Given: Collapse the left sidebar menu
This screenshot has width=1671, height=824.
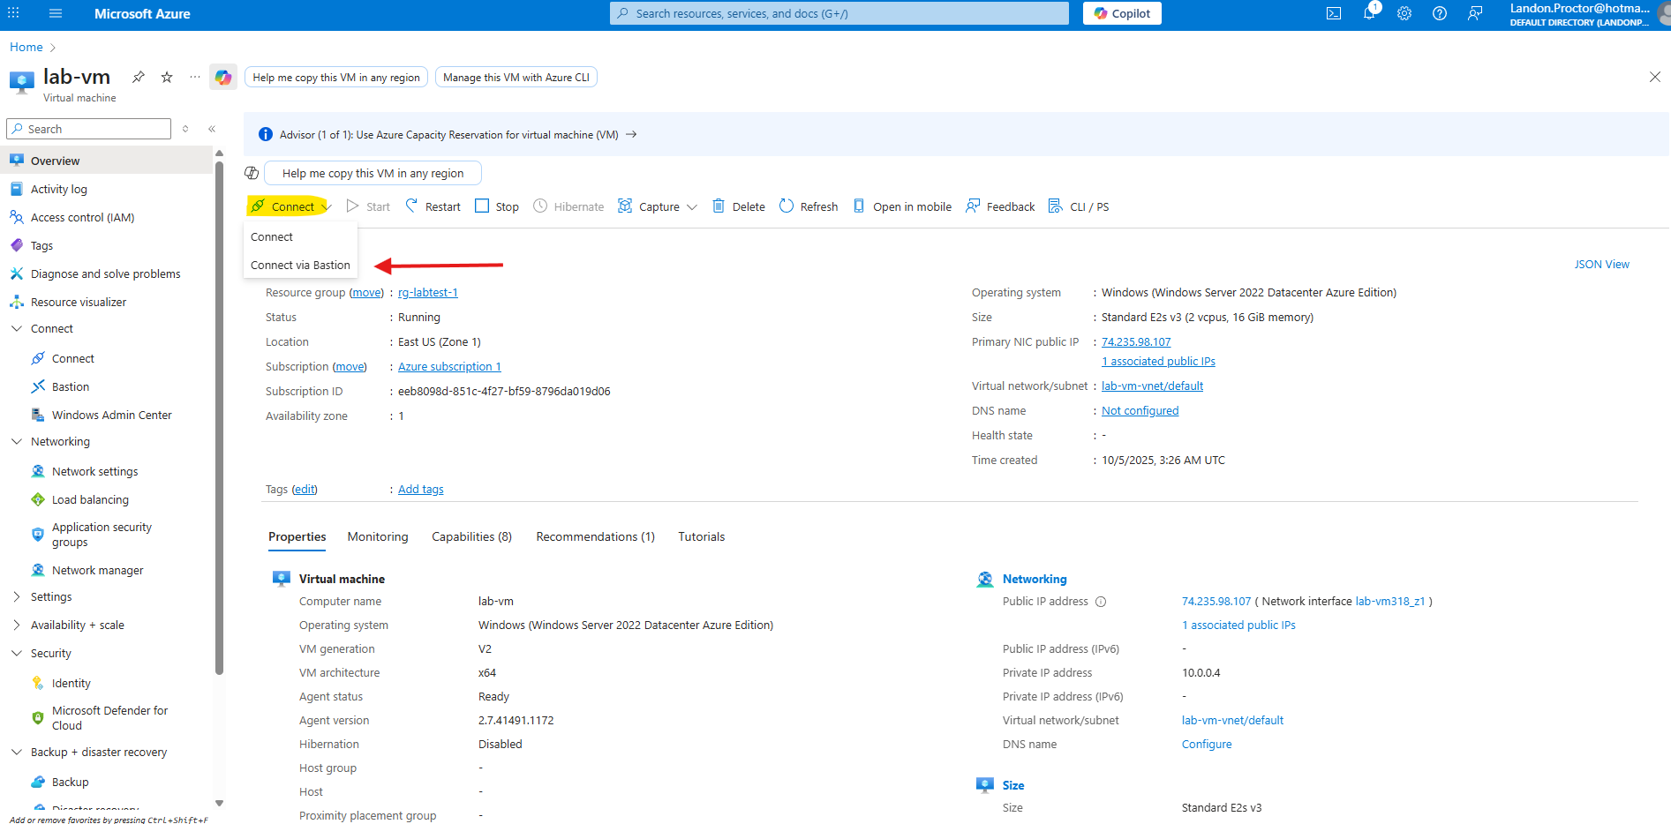Looking at the screenshot, I should pyautogui.click(x=212, y=129).
